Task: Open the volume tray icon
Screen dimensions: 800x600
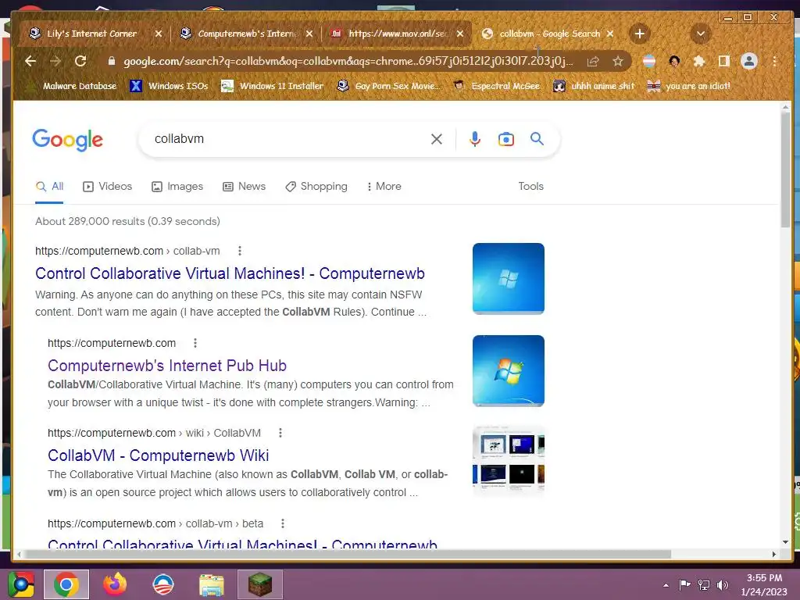Action: point(723,584)
